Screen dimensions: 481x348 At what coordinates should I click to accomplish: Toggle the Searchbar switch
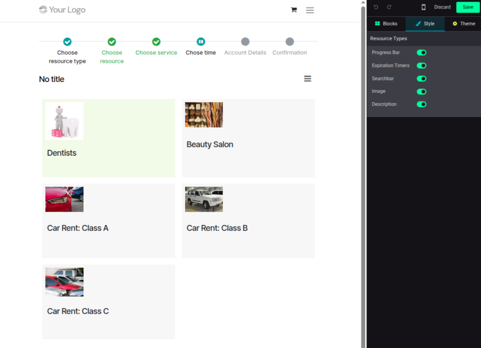tap(421, 79)
